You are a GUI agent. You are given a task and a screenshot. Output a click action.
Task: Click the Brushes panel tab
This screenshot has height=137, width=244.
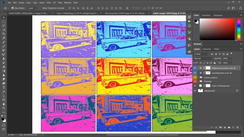tap(197, 44)
